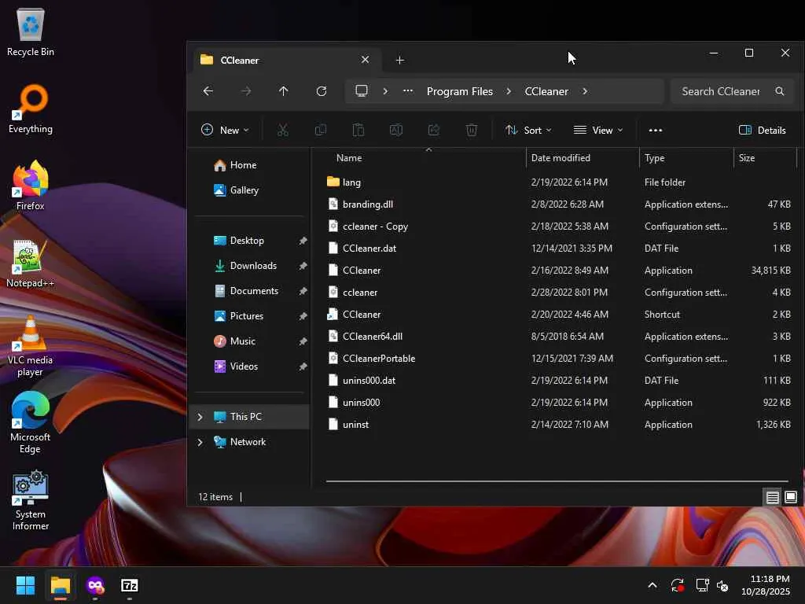
Task: Select the CCleaner tab label
Action: click(x=240, y=61)
